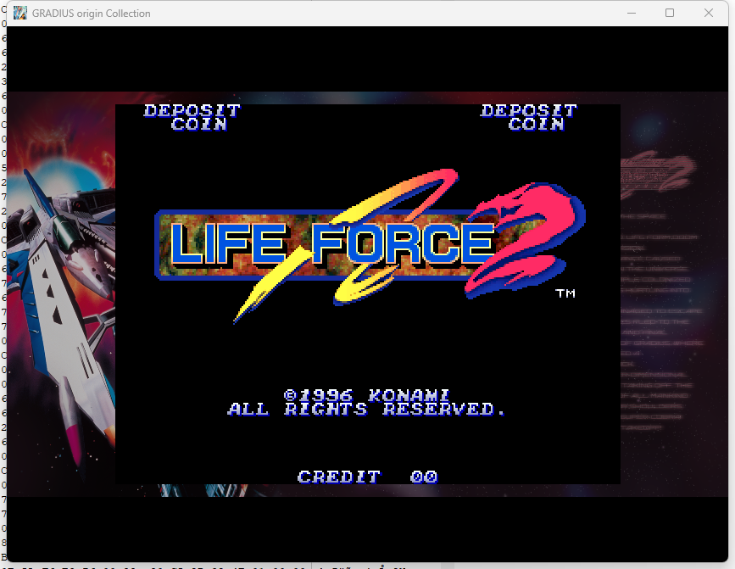Click the pink number 2 in logo
The image size is (735, 569).
coord(525,240)
